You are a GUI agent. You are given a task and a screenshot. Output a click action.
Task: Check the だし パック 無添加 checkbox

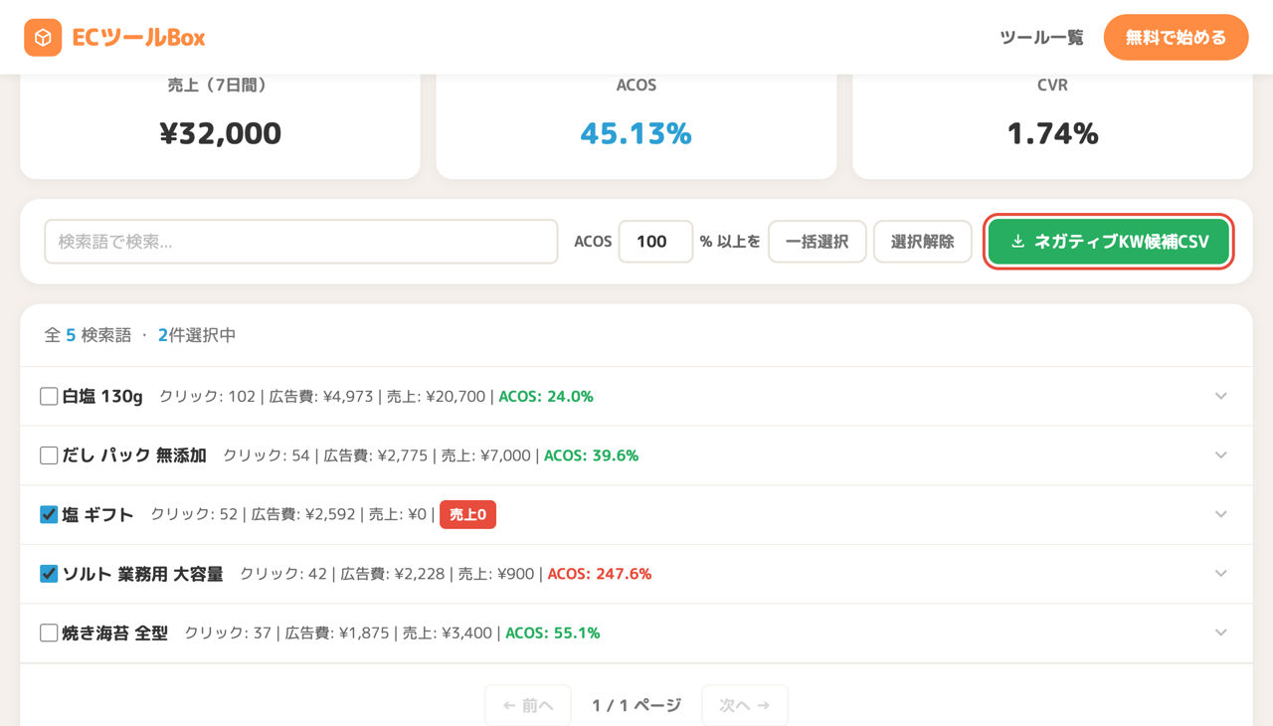pyautogui.click(x=49, y=455)
